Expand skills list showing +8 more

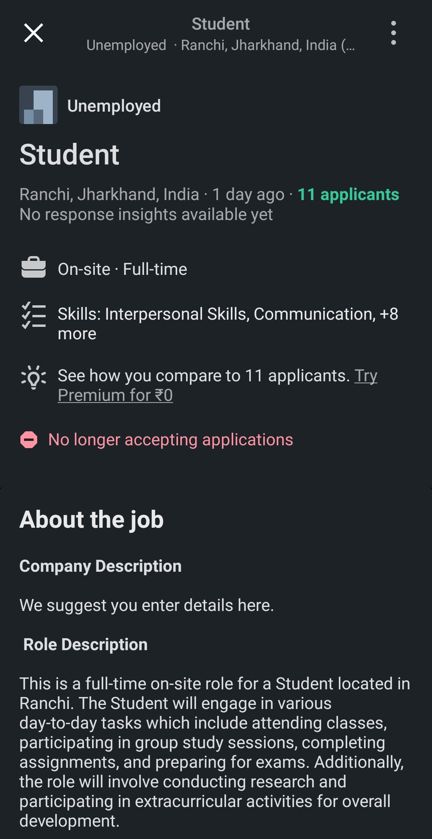coord(228,324)
